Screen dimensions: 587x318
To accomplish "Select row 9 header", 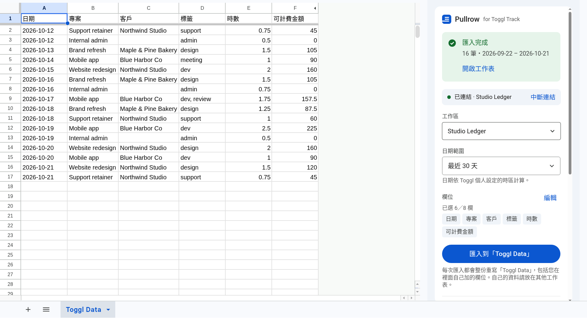I will point(10,99).
